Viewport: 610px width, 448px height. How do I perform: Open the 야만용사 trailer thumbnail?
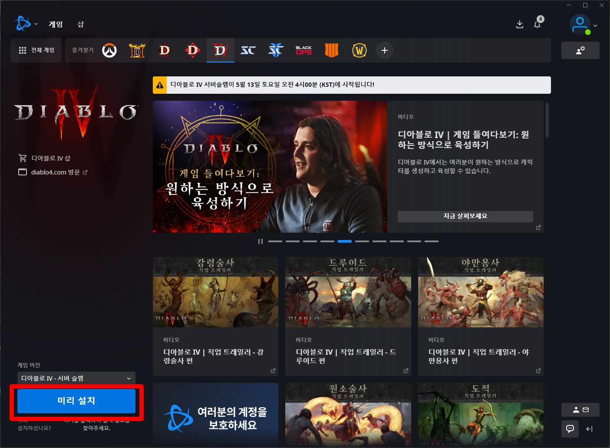pyautogui.click(x=481, y=292)
